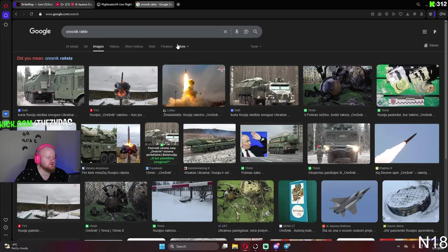Open the Google apps grid
This screenshot has height=252, width=448.
coord(425,31)
